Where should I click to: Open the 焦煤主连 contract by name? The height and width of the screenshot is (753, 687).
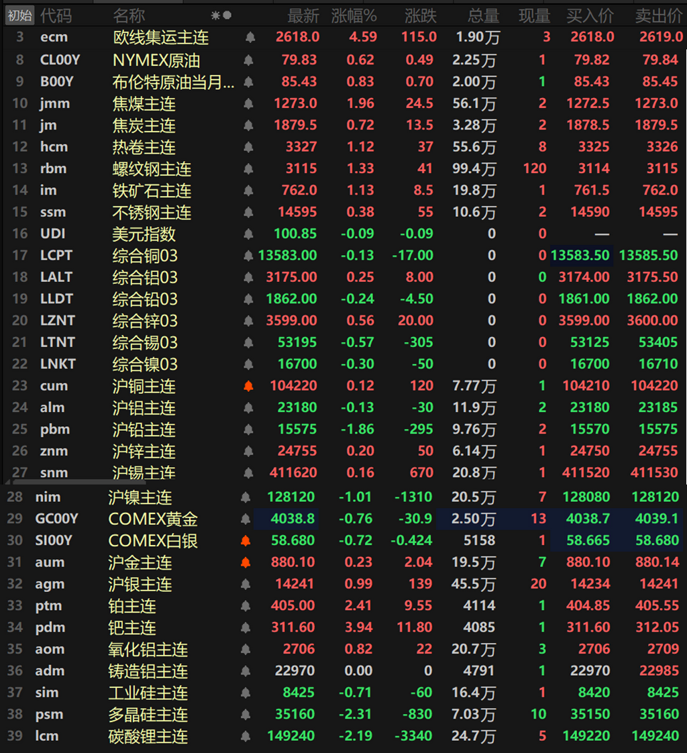pyautogui.click(x=144, y=104)
